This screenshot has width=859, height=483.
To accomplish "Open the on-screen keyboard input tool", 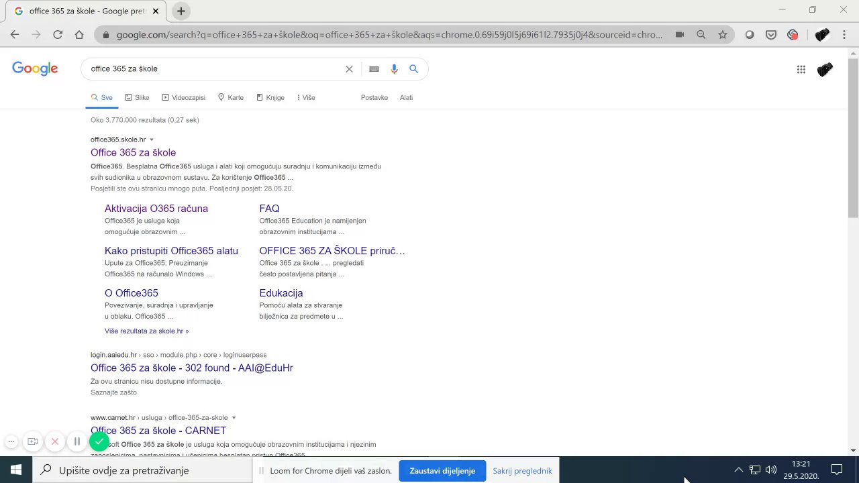I will [x=374, y=69].
